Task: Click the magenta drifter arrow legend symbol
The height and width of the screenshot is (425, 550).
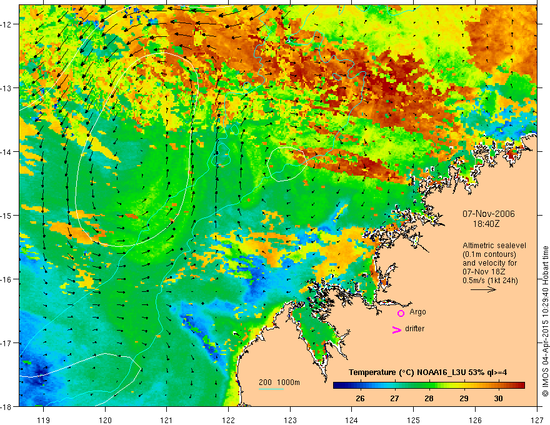Action: [397, 329]
